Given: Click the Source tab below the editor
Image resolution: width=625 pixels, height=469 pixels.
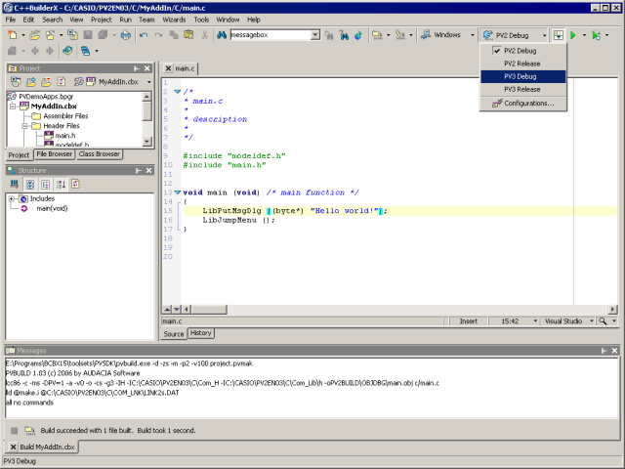Looking at the screenshot, I should point(174,334).
